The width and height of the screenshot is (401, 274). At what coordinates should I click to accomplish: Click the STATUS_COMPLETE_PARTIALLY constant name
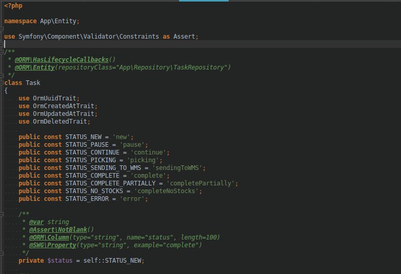[110, 183]
